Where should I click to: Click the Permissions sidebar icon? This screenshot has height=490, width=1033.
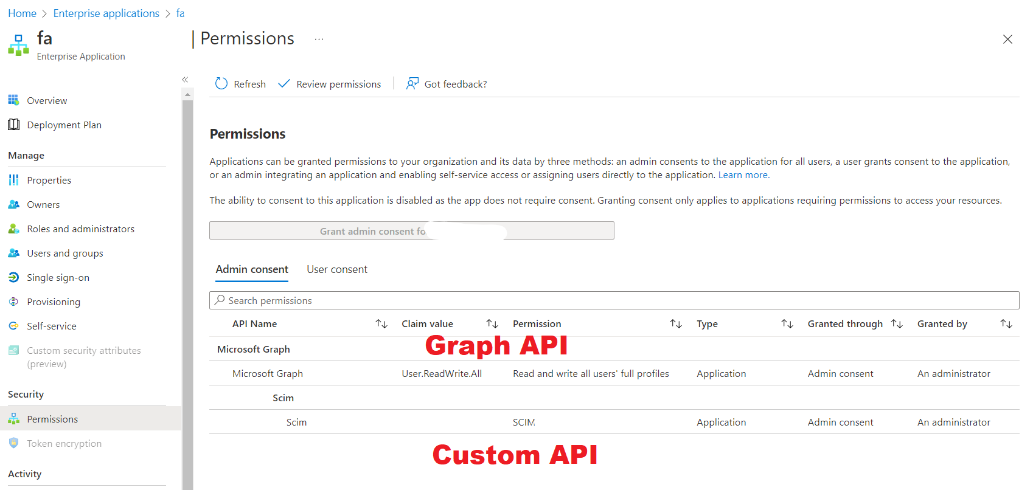point(13,419)
